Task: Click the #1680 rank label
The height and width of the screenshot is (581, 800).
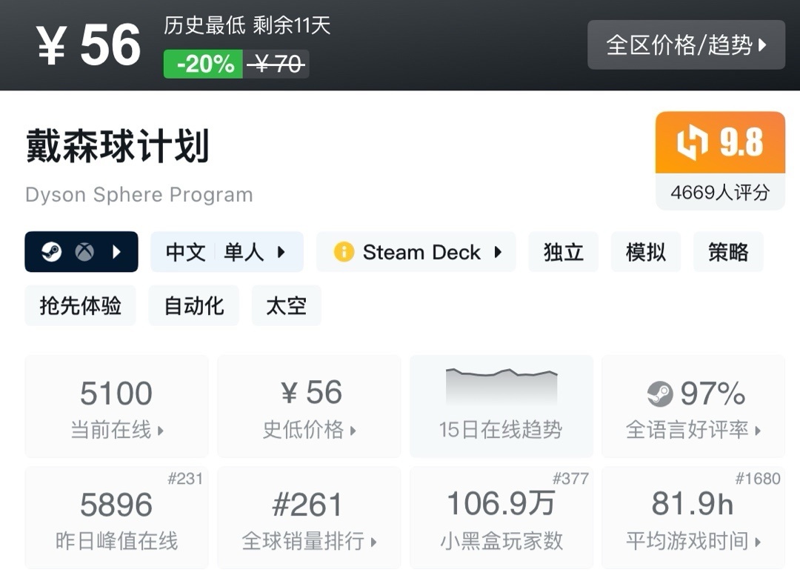Action: point(758,479)
